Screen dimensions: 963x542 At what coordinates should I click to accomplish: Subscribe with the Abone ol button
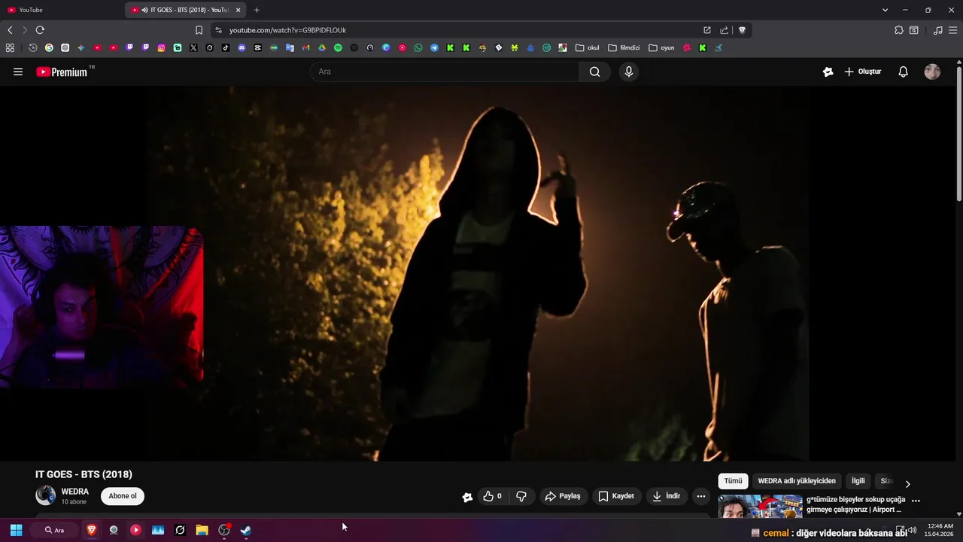click(x=123, y=496)
